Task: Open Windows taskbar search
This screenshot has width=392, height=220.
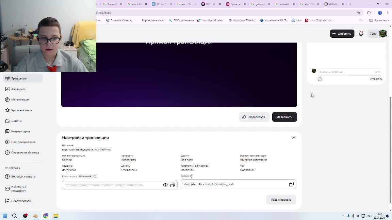Action: 15,216
